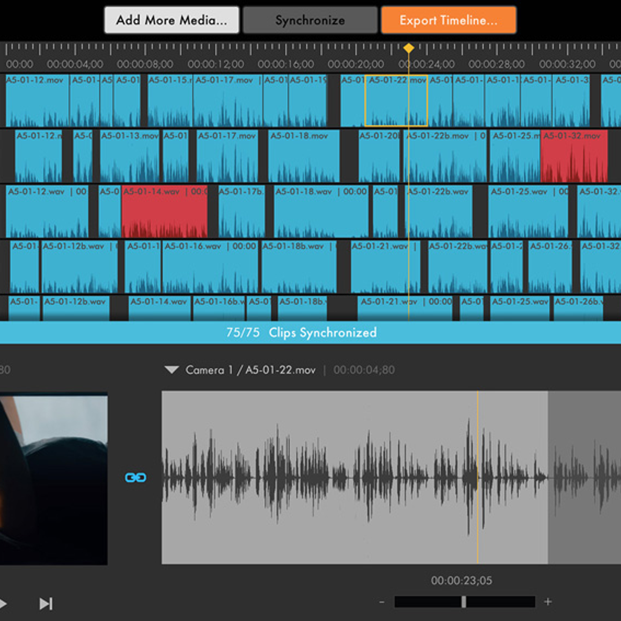Screen dimensions: 621x621
Task: Select the A5-01-16.wav audio clip
Action: click(210, 267)
